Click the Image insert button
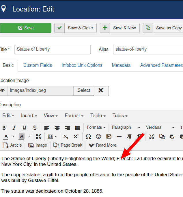The height and width of the screenshot is (197, 183). coord(38,145)
